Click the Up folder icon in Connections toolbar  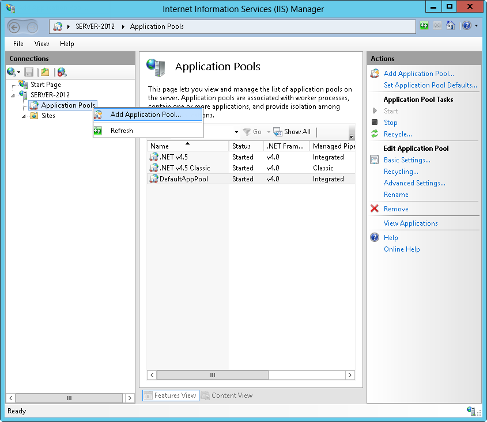(45, 72)
